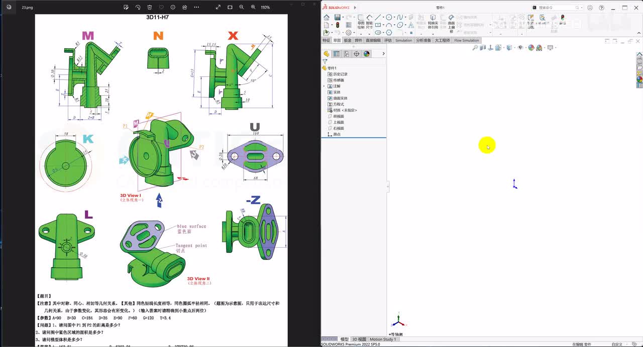The image size is (643, 347).
Task: Open the FeatureManager design tree tab
Action: pos(327,54)
